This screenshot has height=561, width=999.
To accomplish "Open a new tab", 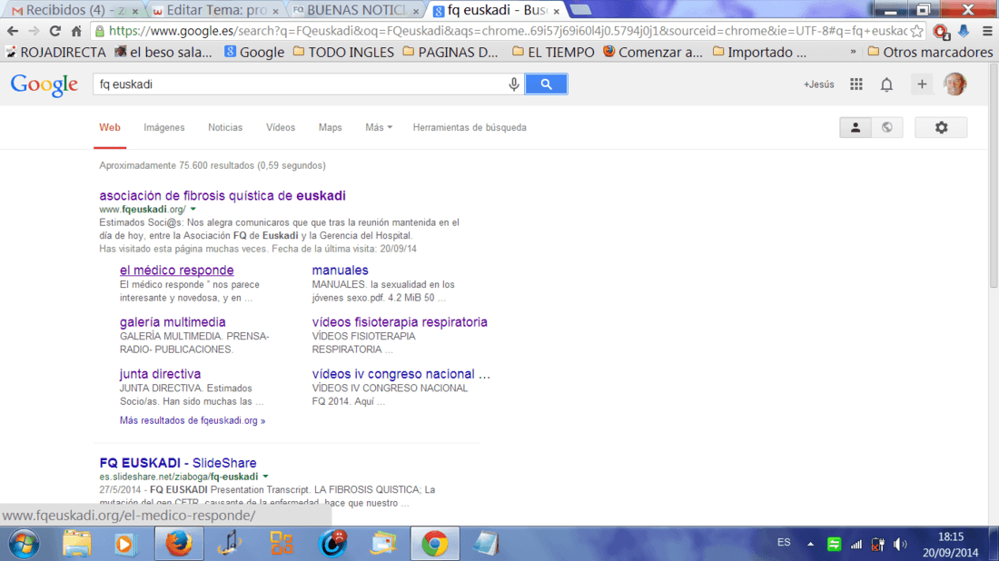I will (x=580, y=10).
